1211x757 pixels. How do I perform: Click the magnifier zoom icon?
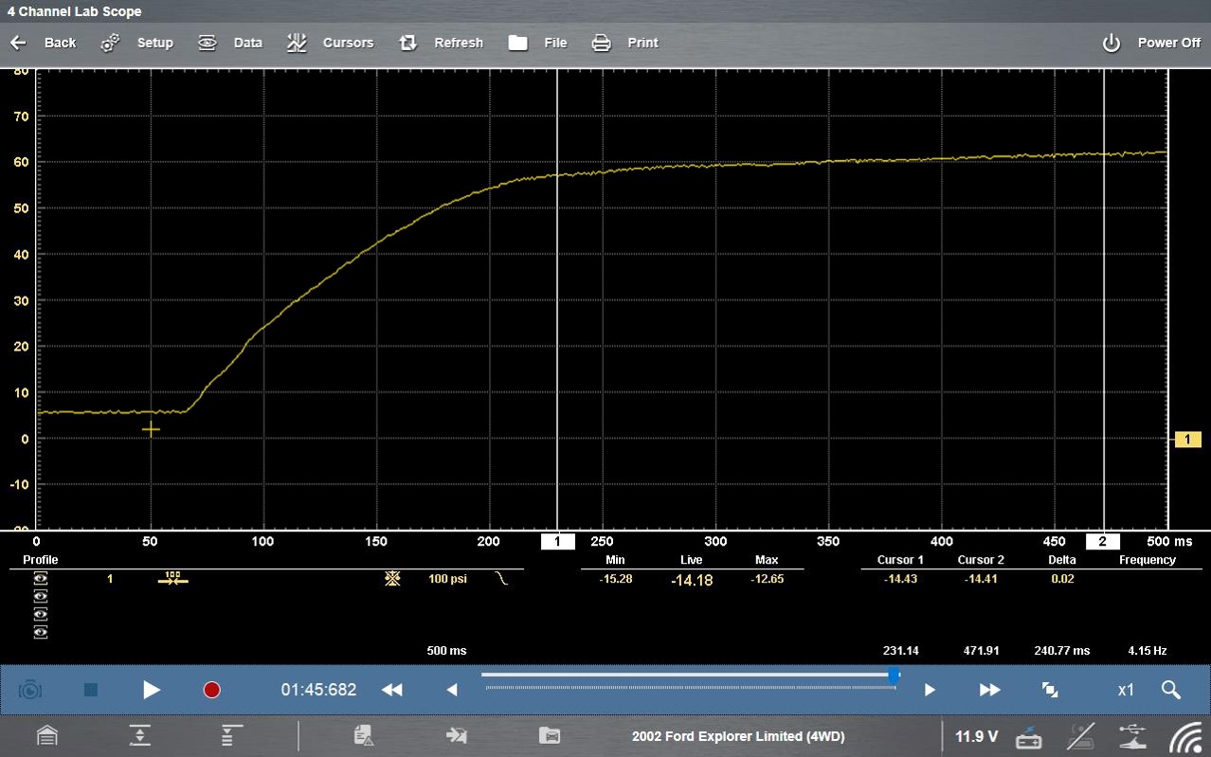1170,690
